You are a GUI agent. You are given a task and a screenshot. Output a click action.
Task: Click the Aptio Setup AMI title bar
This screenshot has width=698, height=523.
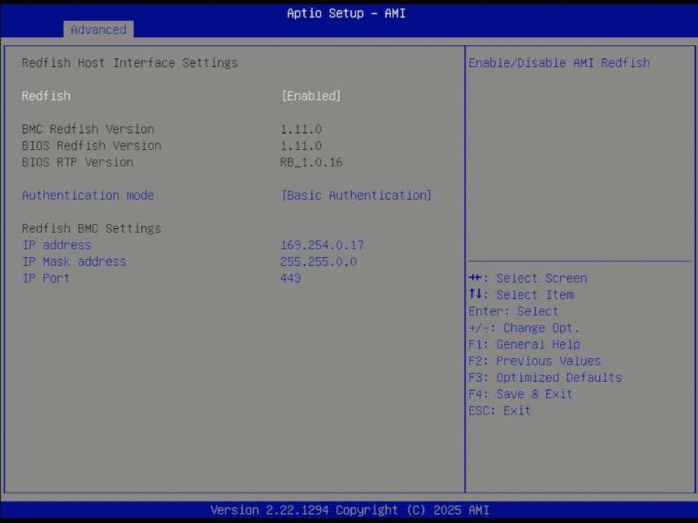point(346,13)
